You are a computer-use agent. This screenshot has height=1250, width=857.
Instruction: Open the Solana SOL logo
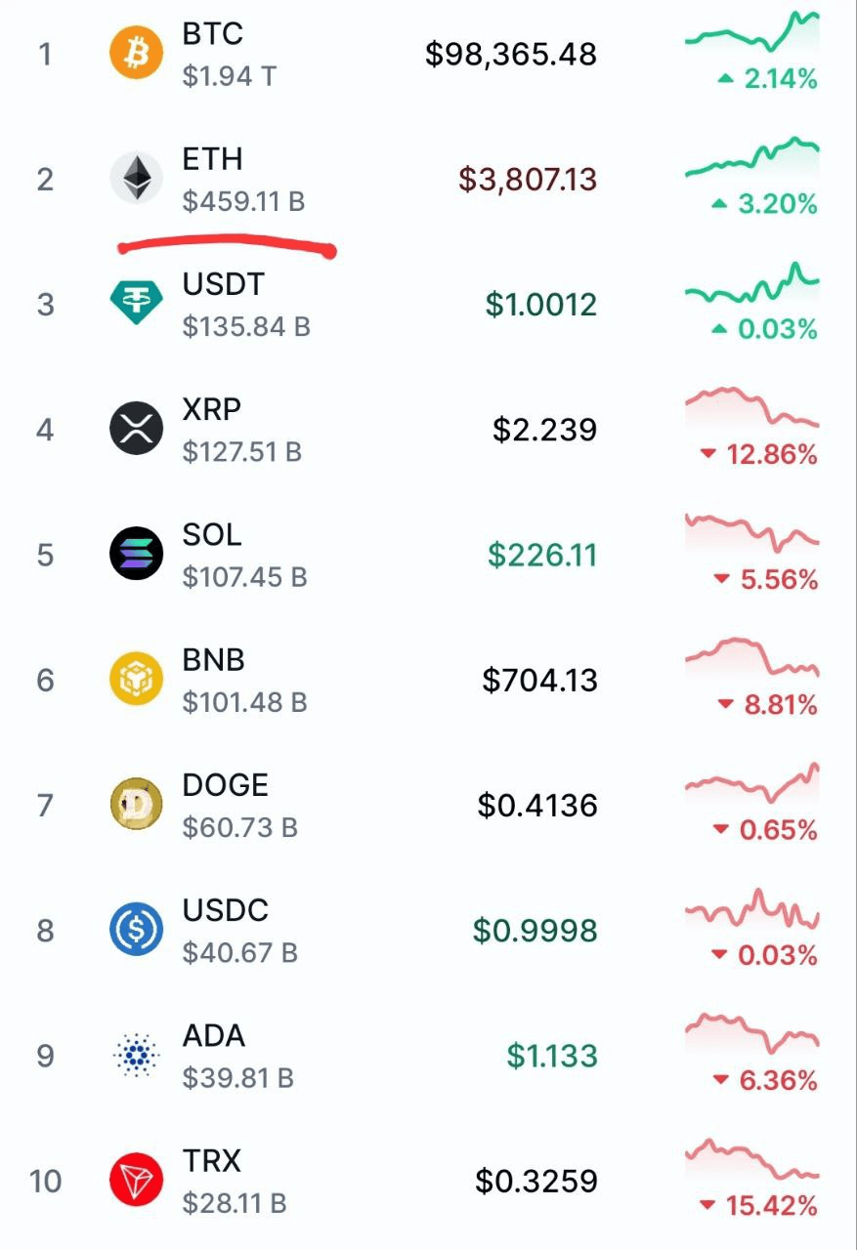(x=136, y=554)
